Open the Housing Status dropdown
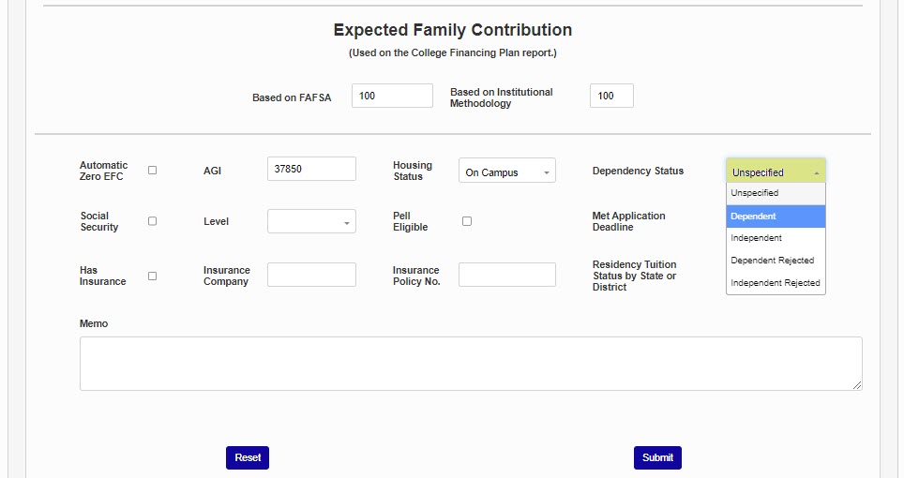Screen dimensions: 904x478 tap(506, 172)
